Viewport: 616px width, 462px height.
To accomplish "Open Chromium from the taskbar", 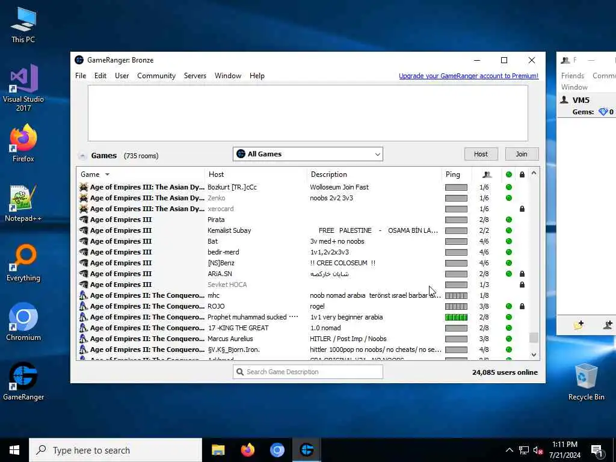I will [x=277, y=450].
